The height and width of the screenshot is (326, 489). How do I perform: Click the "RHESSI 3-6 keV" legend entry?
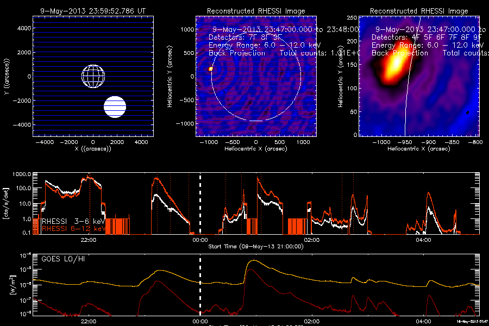(73, 221)
